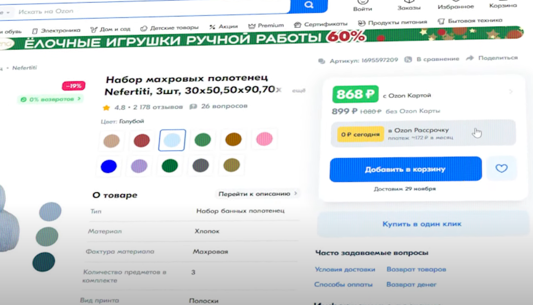Open Возврат товаров link

[416, 269]
